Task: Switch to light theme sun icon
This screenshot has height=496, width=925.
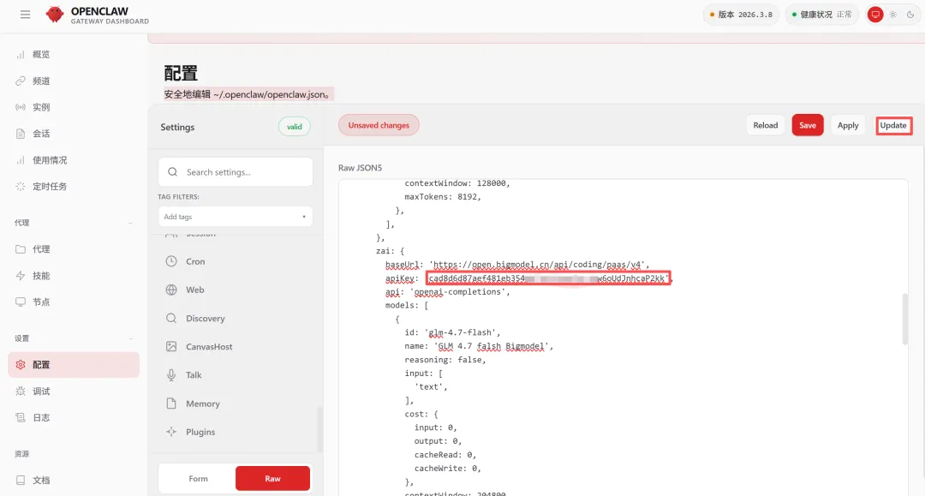Action: (x=893, y=15)
